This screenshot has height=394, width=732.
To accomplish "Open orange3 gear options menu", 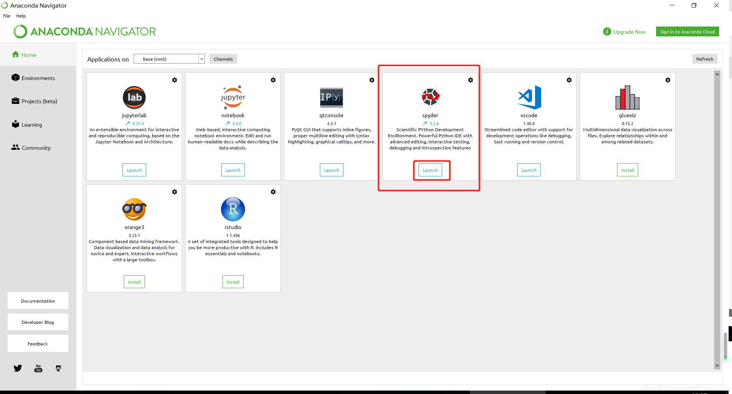I will [175, 192].
